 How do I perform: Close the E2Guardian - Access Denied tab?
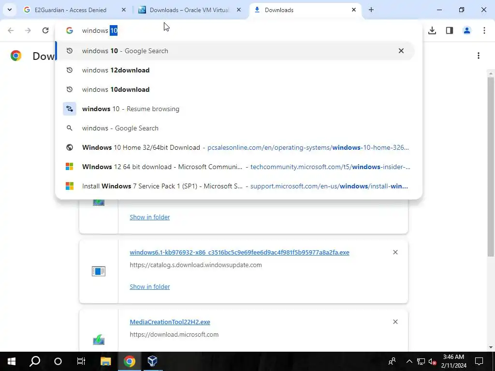click(x=124, y=10)
